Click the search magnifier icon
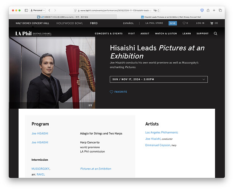 pyautogui.click(x=215, y=33)
